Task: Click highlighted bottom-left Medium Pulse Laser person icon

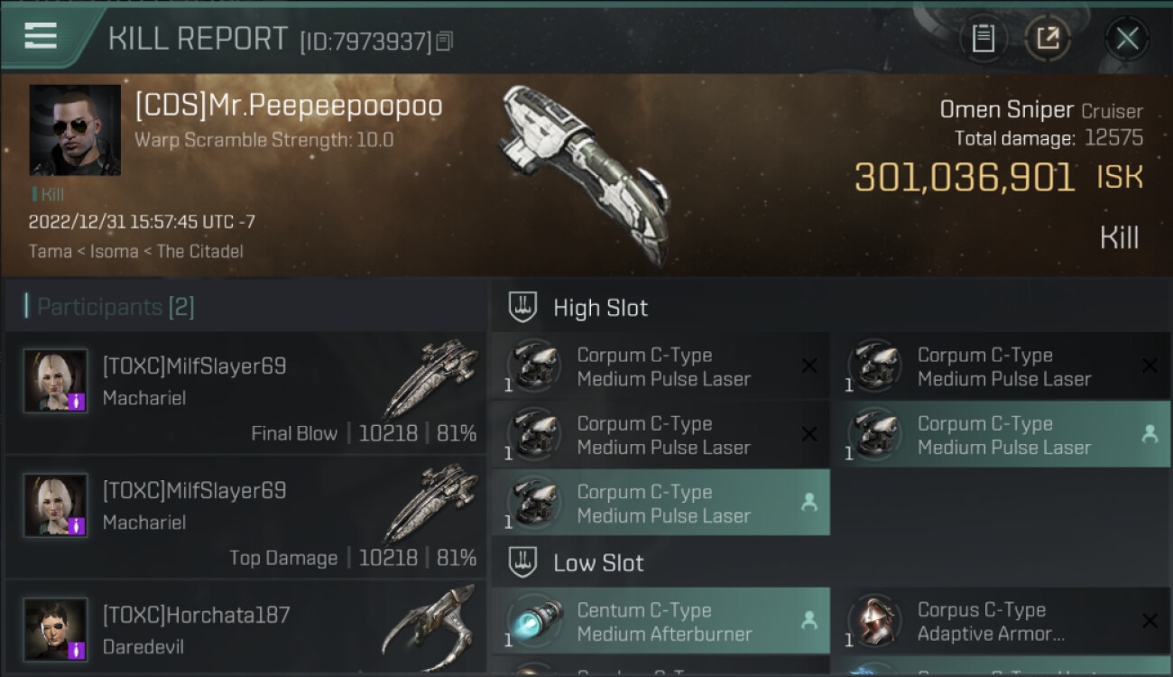Action: coord(808,503)
